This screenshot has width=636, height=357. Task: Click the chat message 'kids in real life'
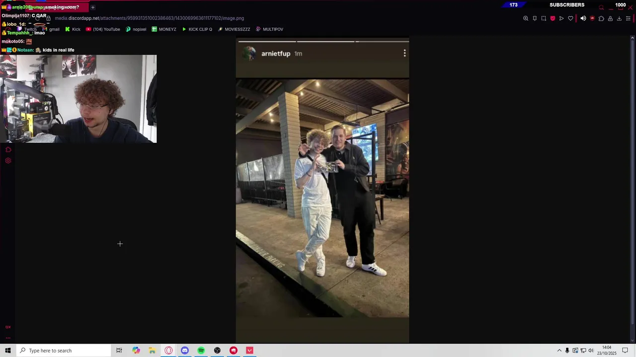(x=58, y=50)
